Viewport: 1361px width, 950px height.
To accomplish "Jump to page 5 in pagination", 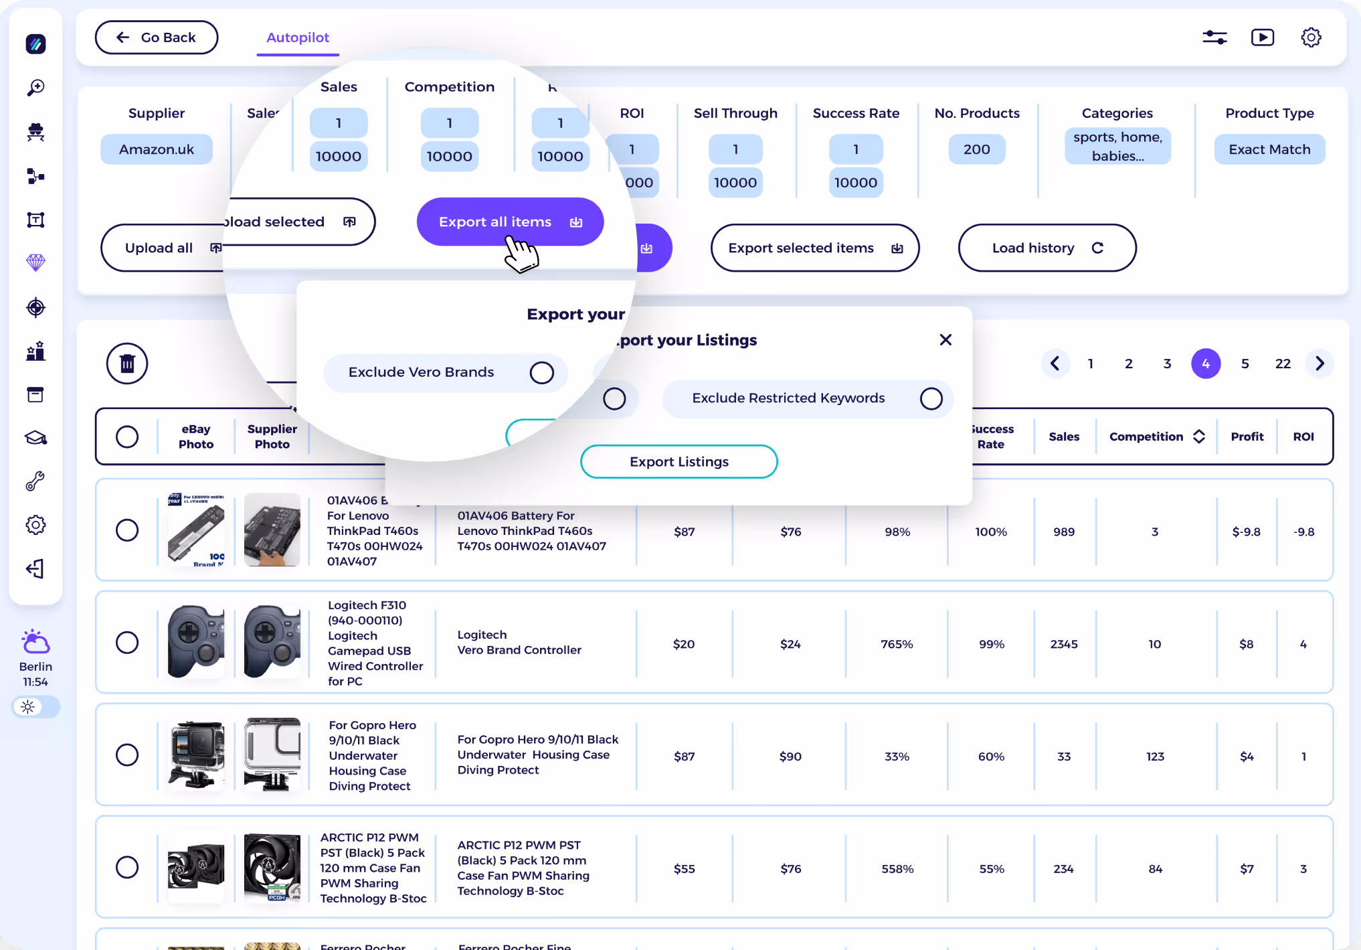I will (1245, 364).
